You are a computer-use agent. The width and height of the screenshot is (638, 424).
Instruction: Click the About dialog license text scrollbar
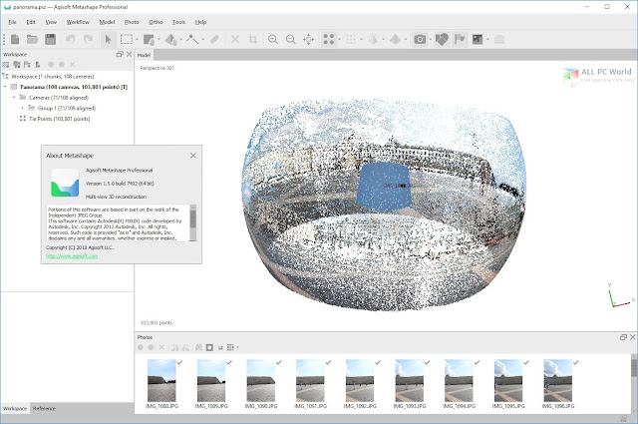(192, 222)
